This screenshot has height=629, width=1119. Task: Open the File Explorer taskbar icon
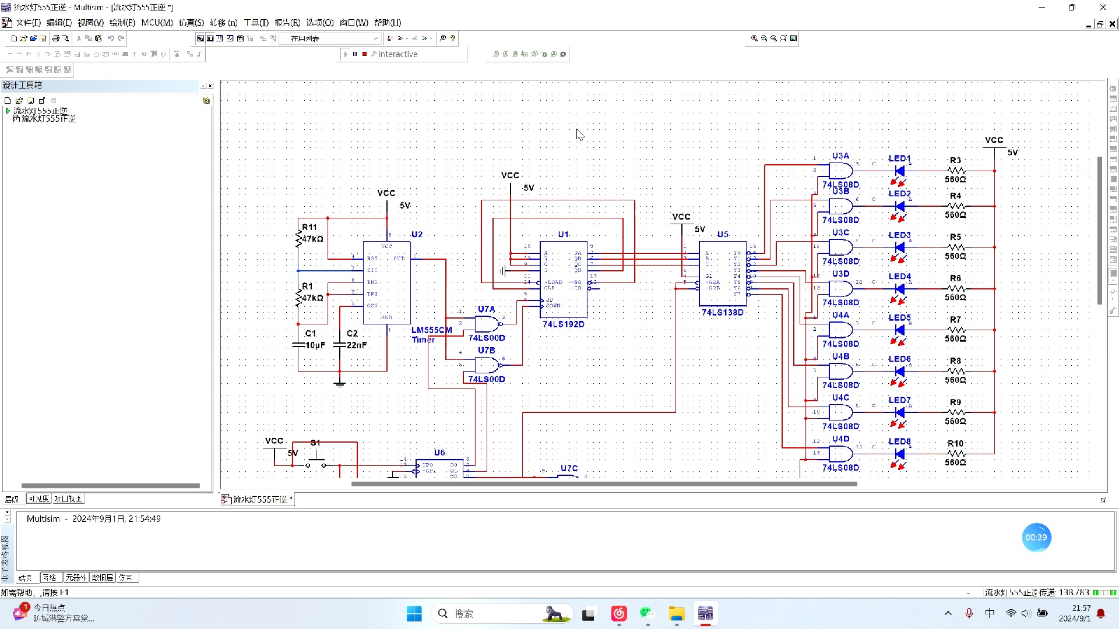pyautogui.click(x=676, y=613)
